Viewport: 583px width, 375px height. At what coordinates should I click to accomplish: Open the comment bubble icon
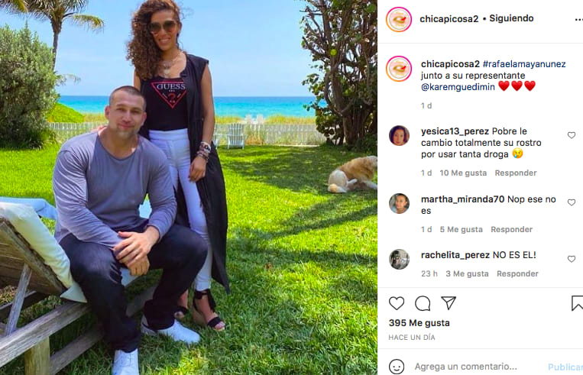pos(423,303)
